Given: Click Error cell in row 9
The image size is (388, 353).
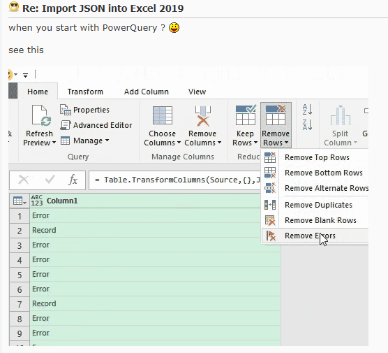Looking at the screenshot, I should tap(156, 333).
